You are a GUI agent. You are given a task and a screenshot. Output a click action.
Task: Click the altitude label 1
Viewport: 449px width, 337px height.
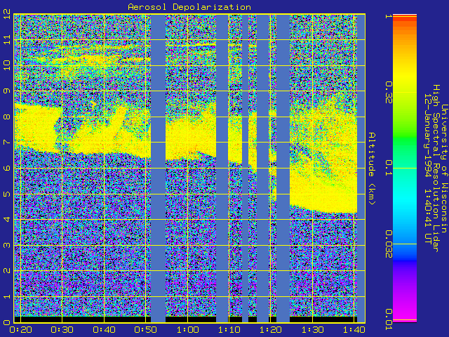tap(7, 296)
